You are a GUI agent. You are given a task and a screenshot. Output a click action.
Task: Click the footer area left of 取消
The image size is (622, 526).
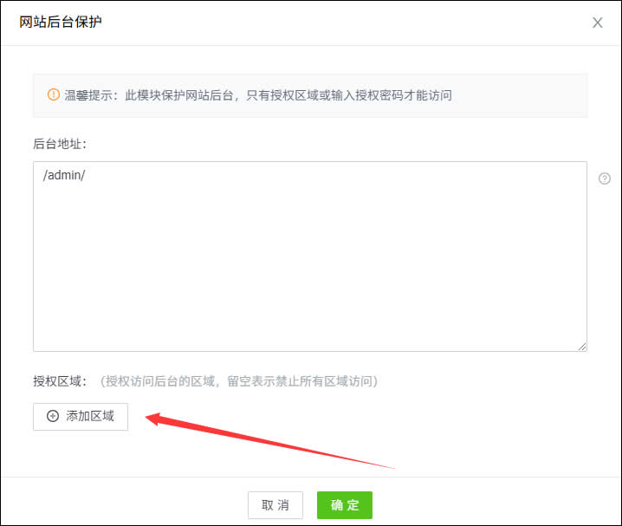click(x=130, y=505)
